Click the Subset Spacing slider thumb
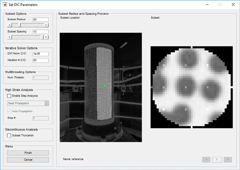This screenshot has width=240, height=170. click(x=42, y=37)
